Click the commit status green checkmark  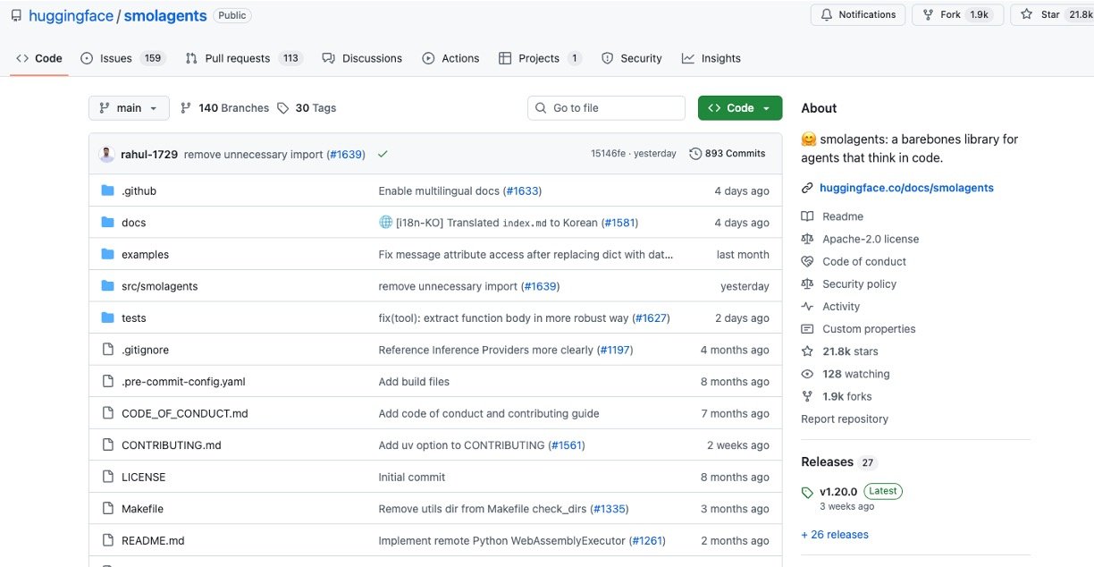383,154
